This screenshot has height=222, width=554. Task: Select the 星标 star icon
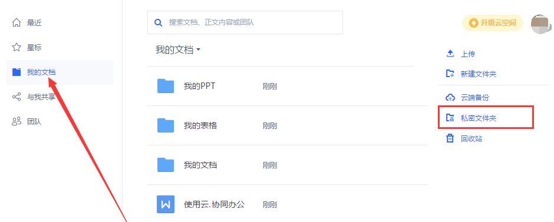click(x=17, y=47)
